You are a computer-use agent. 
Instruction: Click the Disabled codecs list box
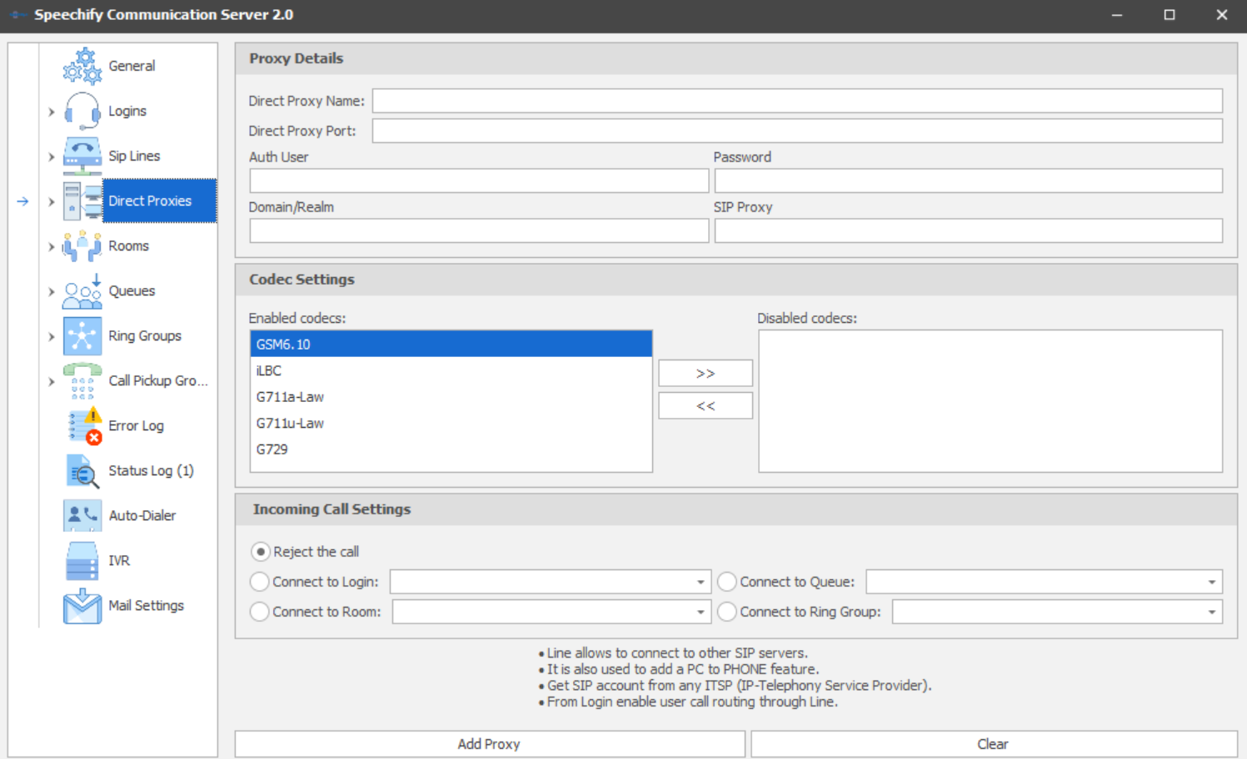[990, 401]
